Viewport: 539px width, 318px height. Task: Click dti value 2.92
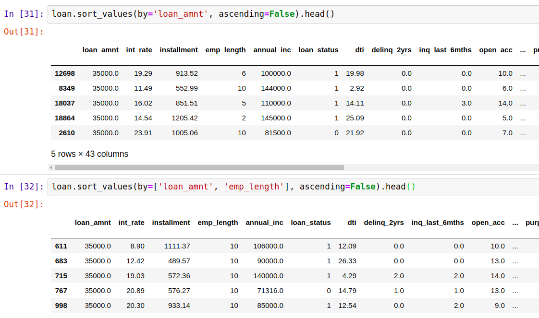point(357,88)
